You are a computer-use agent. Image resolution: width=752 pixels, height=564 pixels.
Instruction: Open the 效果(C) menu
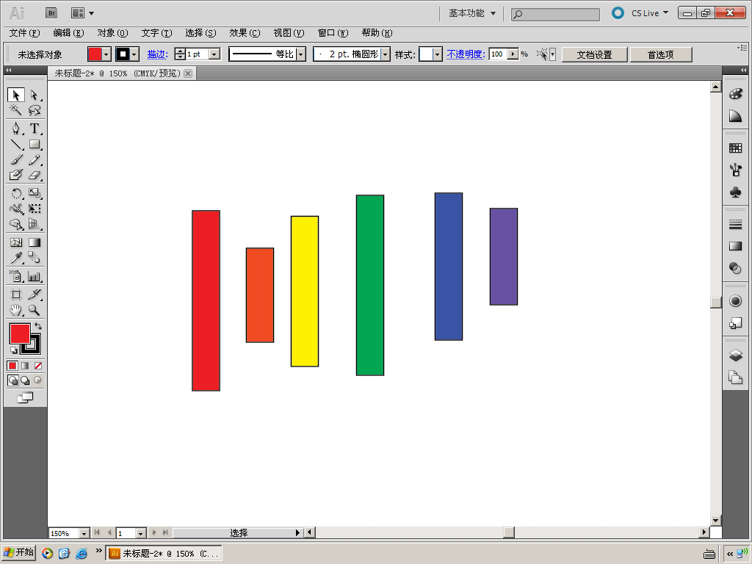[245, 33]
